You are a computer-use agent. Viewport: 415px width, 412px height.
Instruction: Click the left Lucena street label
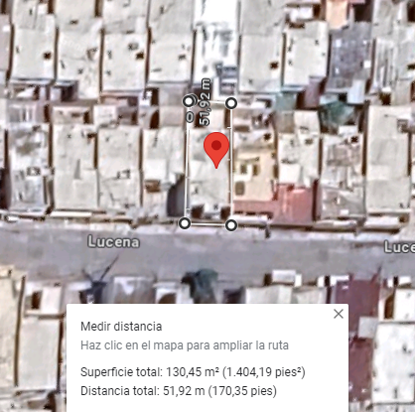[113, 242]
